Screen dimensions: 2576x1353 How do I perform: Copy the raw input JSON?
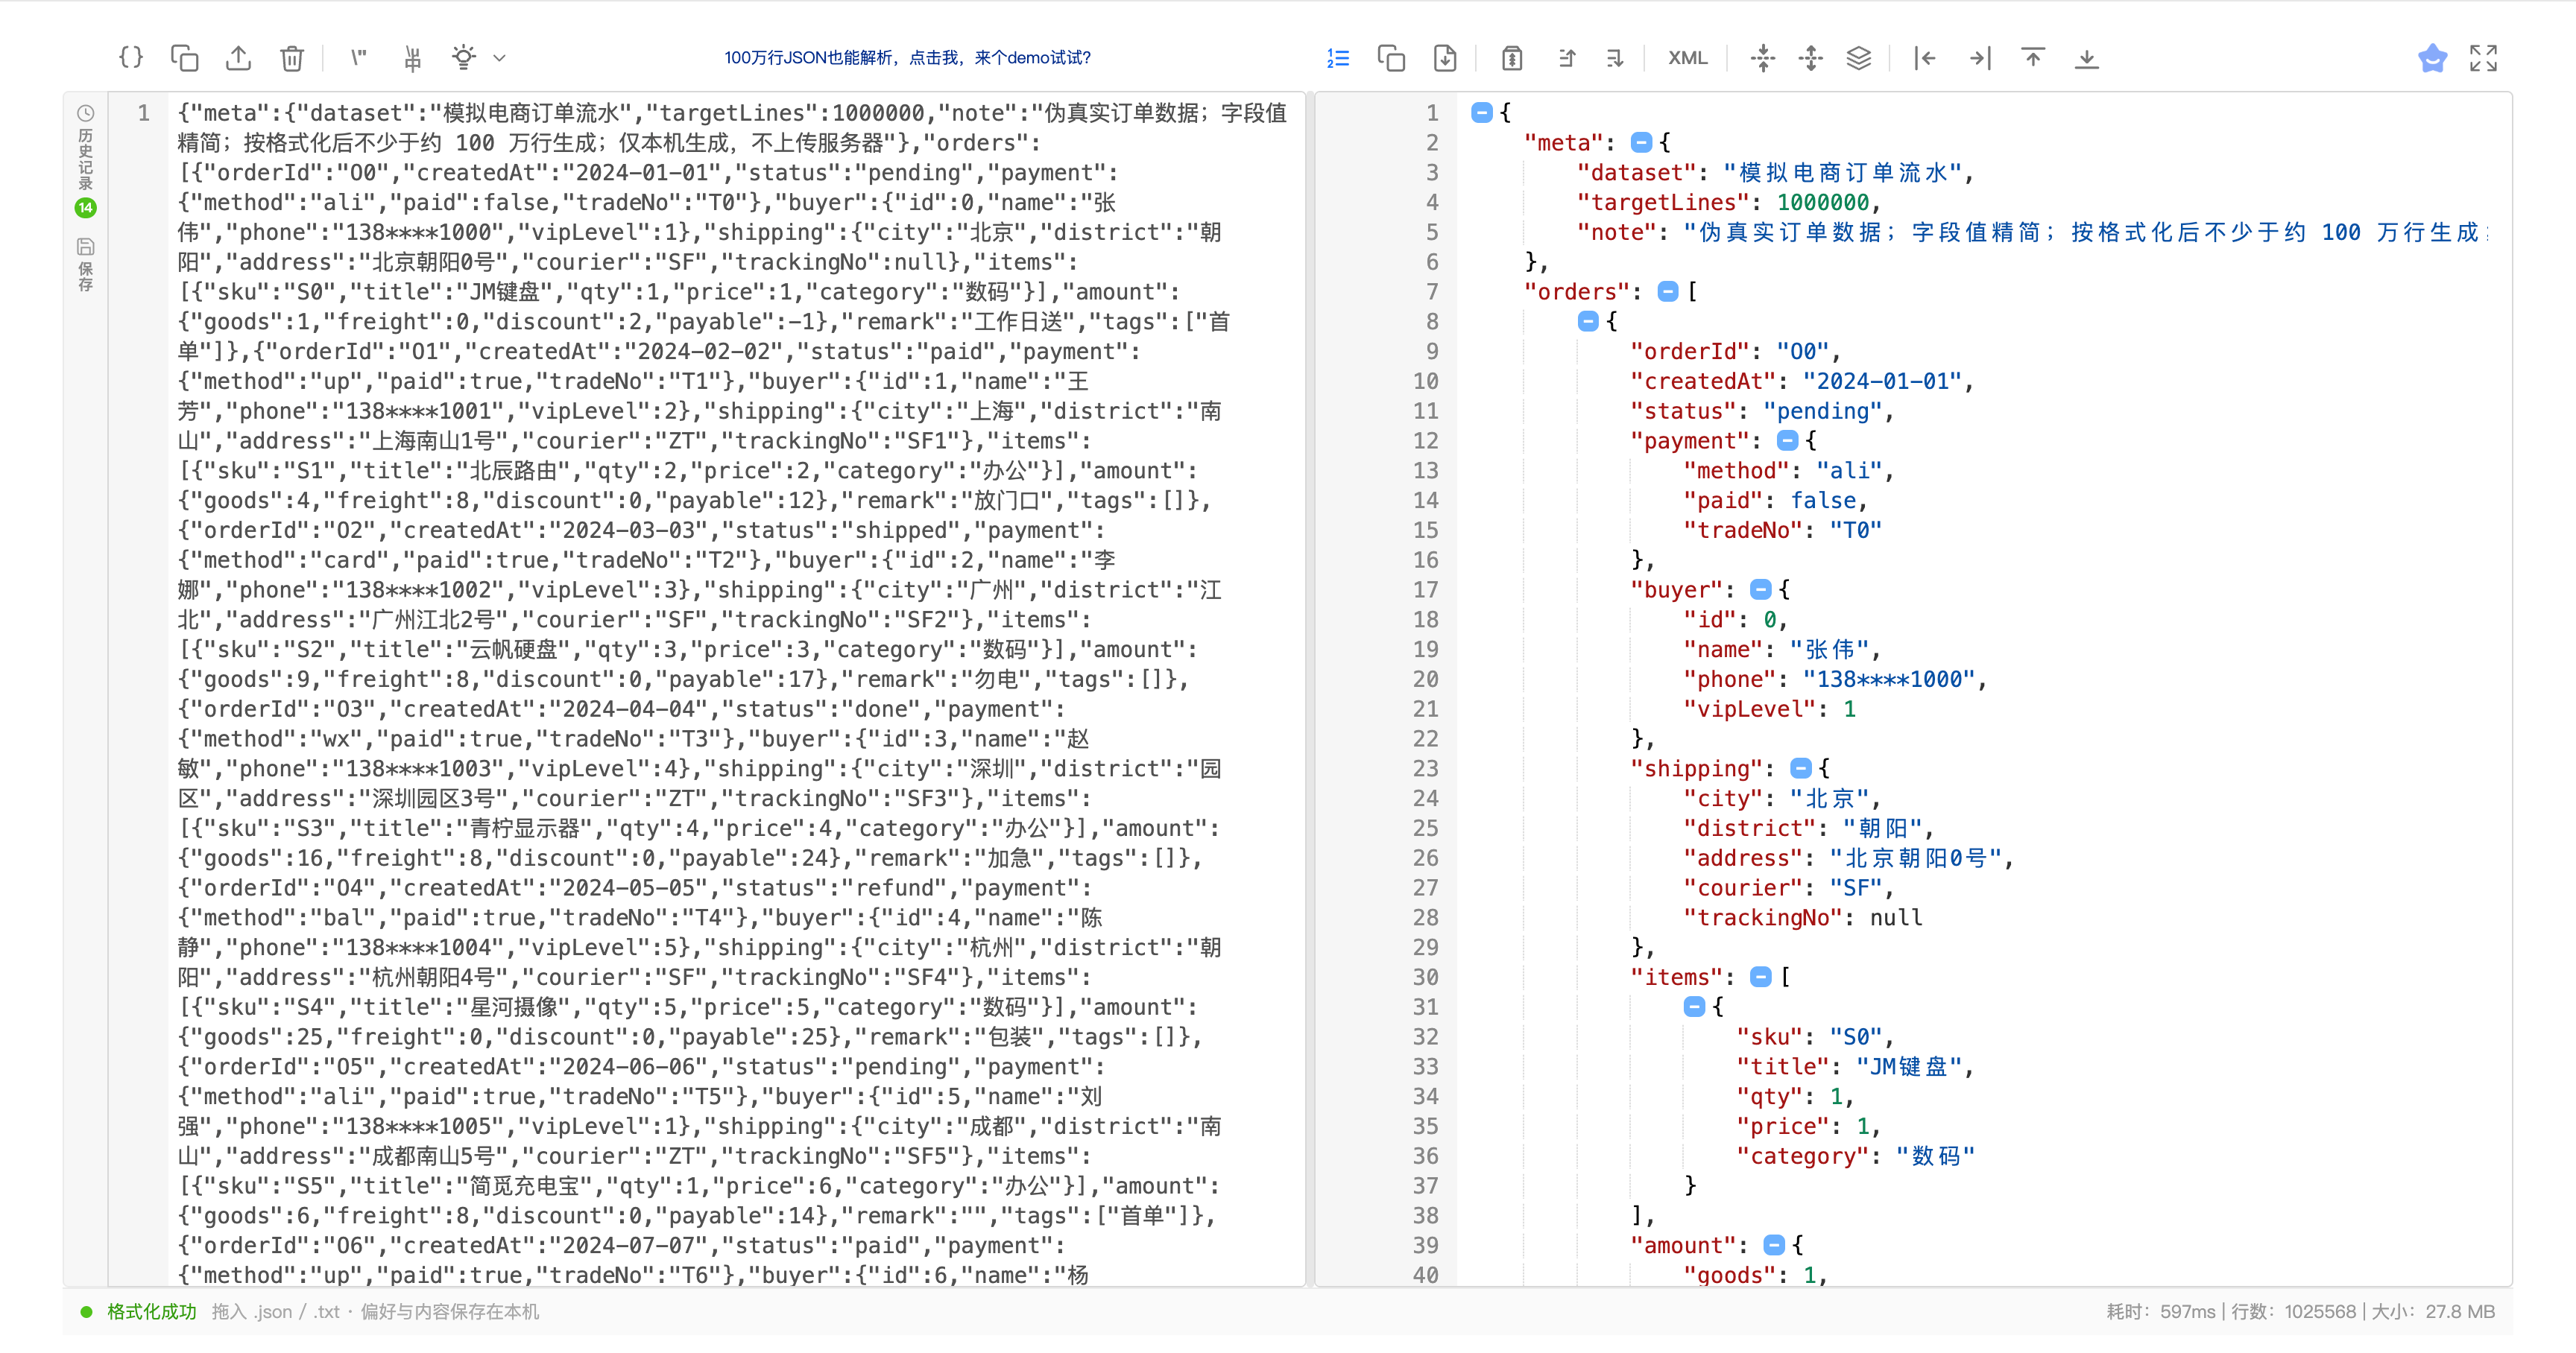tap(185, 58)
